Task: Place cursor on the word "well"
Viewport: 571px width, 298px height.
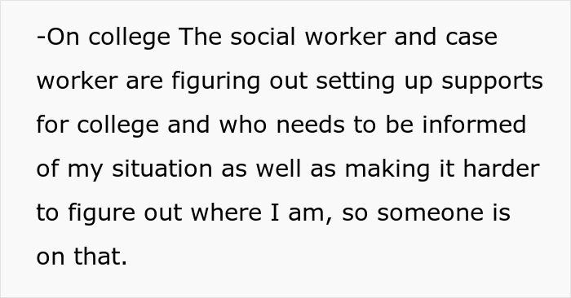Action: (x=279, y=169)
